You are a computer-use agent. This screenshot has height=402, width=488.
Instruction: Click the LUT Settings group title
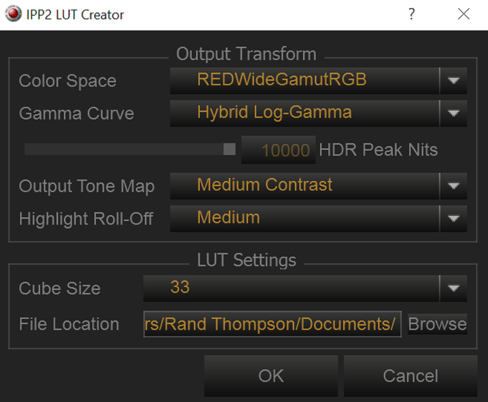[x=247, y=260]
